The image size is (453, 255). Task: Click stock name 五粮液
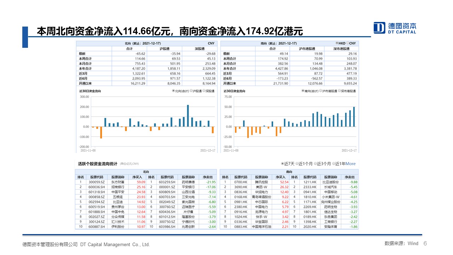coord(118,197)
